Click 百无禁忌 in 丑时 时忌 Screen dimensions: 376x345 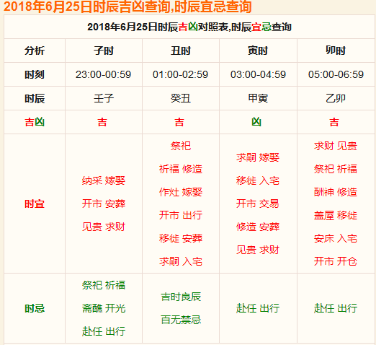181,320
